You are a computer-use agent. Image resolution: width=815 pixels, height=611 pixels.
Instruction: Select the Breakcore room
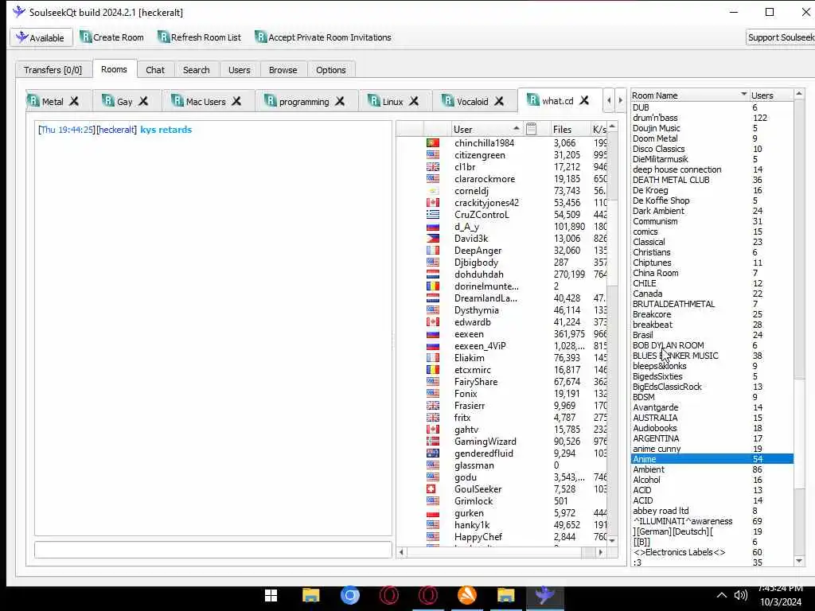click(x=712, y=314)
